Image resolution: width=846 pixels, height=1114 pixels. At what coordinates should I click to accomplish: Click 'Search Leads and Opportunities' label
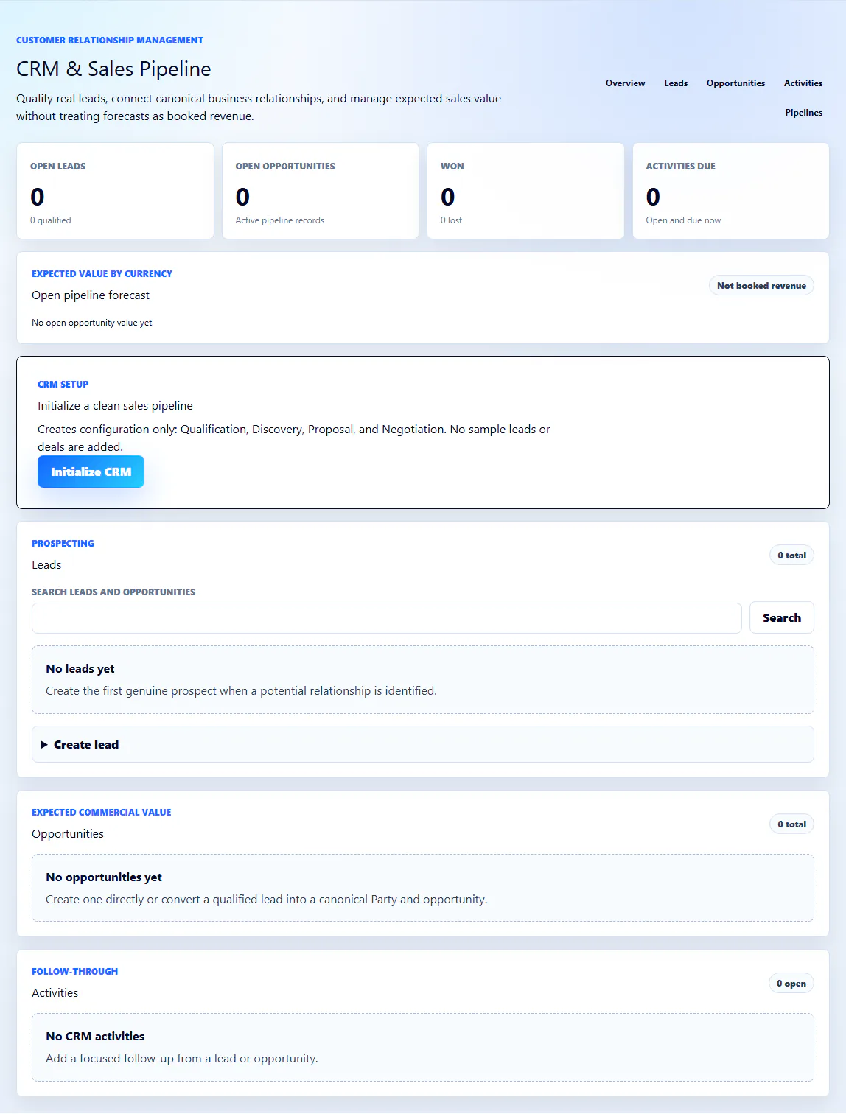pyautogui.click(x=113, y=592)
